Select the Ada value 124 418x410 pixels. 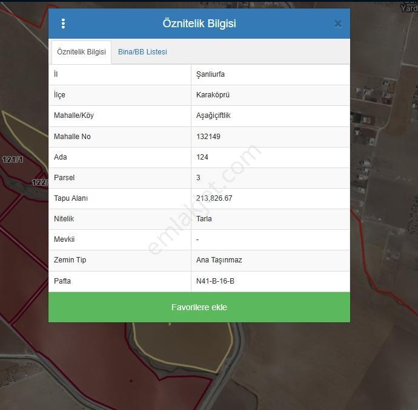coord(202,157)
